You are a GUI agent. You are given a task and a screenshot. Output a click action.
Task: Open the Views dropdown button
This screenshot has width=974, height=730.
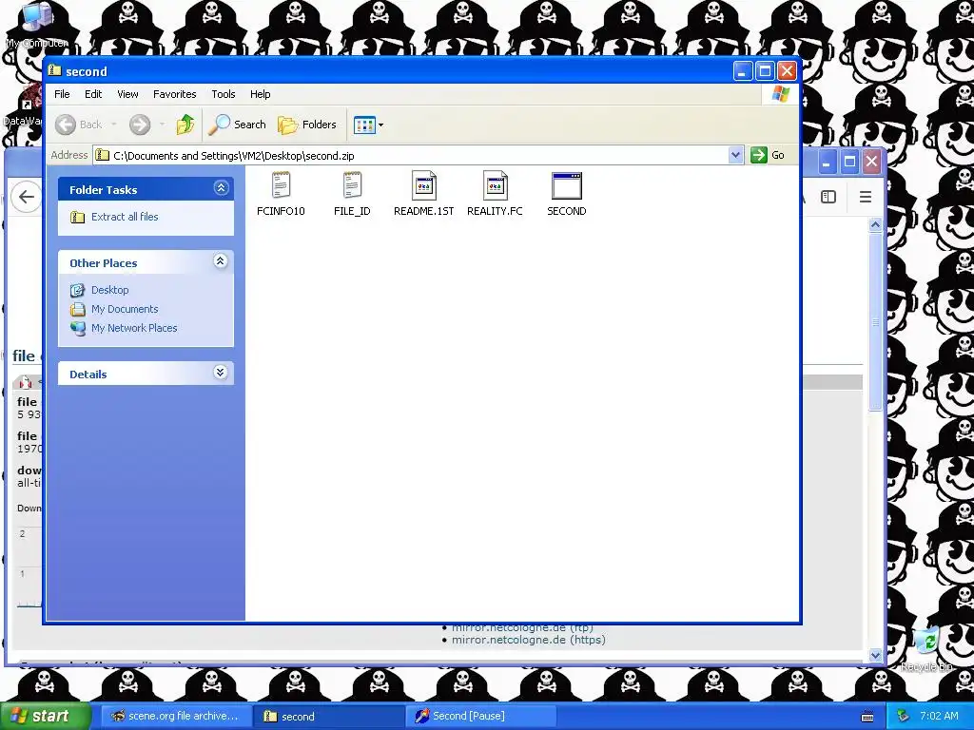point(368,125)
